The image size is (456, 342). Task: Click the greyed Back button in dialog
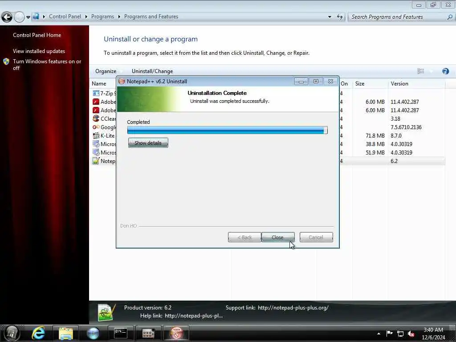[x=244, y=237]
